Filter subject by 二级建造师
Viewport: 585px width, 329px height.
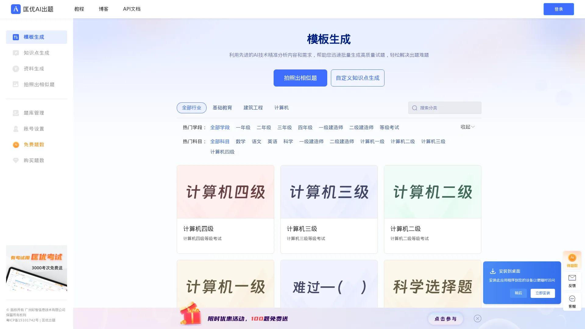tap(342, 142)
